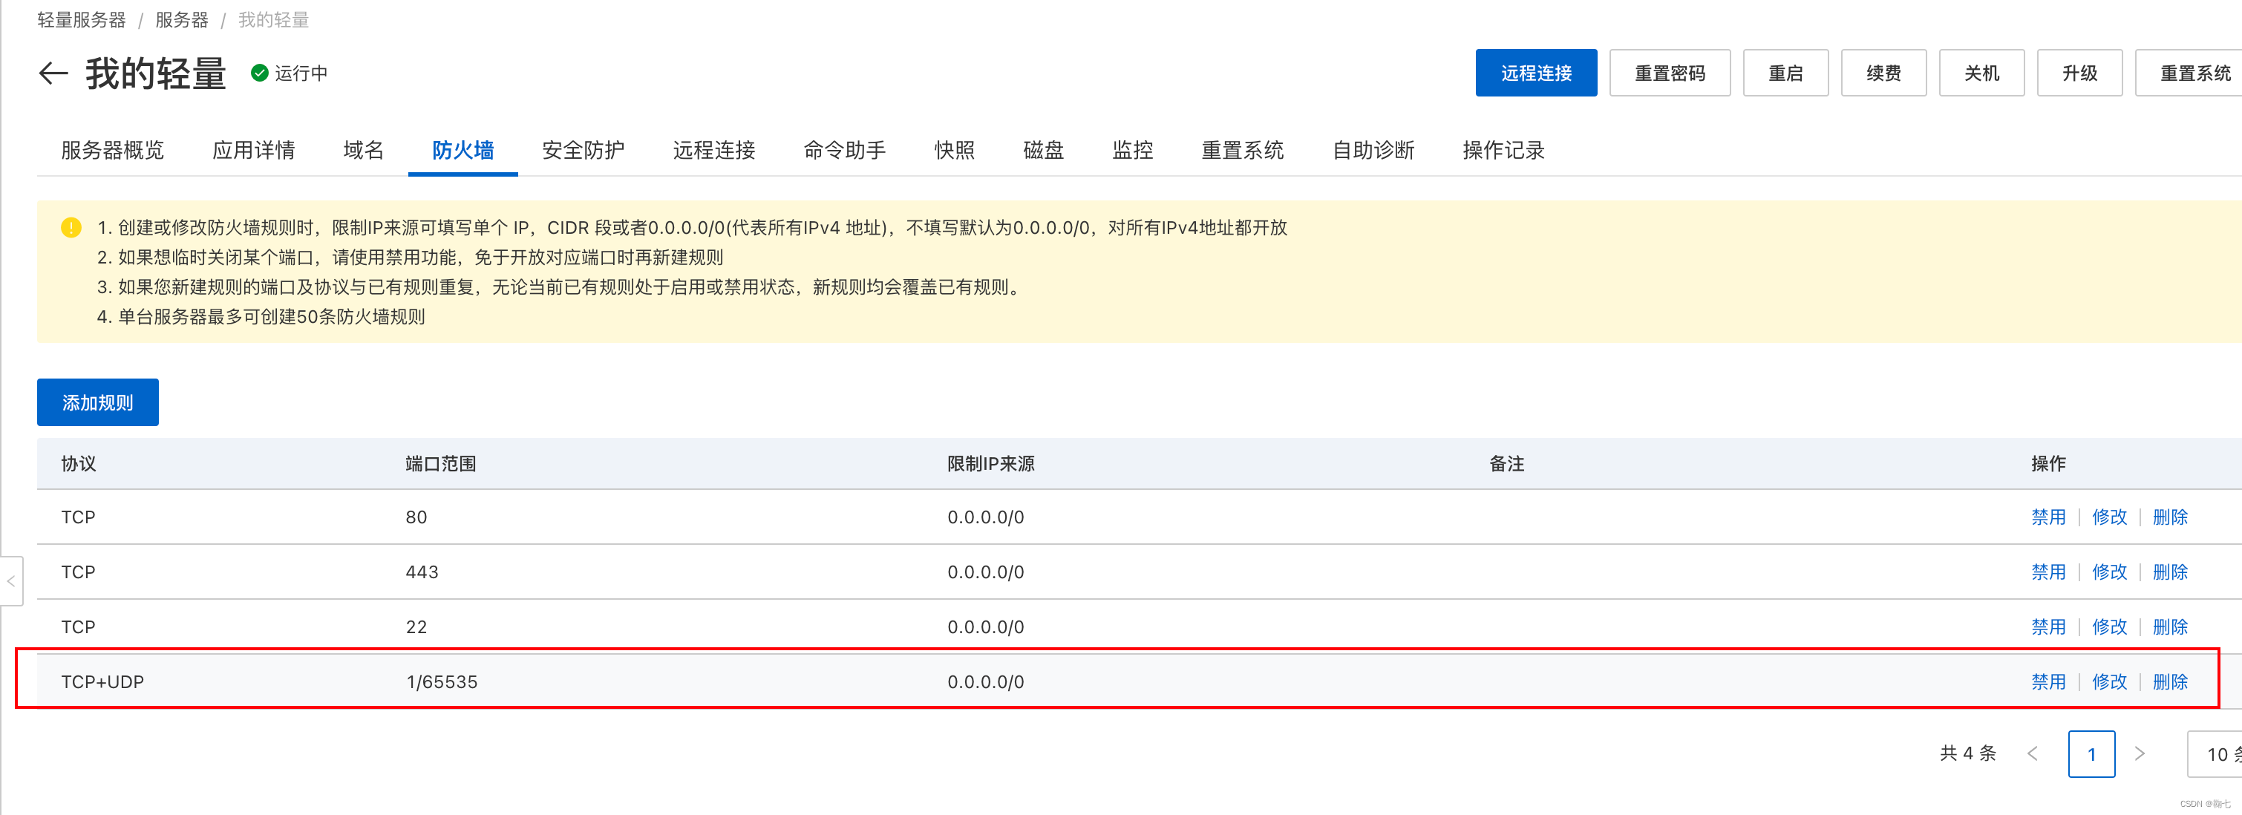Click the 端口范围 column header
Screen dimensions: 2242x815
(440, 464)
